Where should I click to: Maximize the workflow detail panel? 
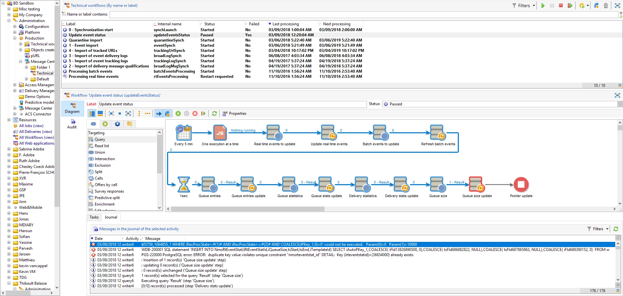(x=617, y=95)
